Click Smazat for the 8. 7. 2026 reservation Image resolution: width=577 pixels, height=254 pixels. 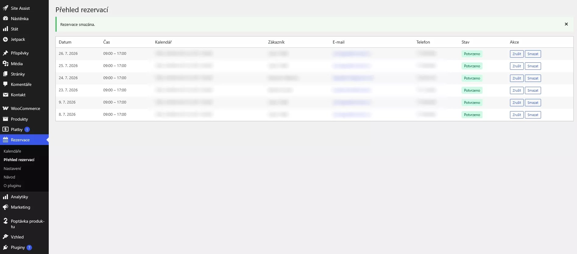coord(533,115)
